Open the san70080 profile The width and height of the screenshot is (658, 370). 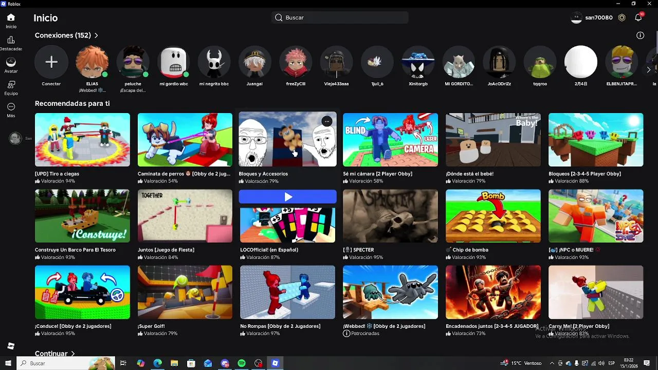coord(592,17)
